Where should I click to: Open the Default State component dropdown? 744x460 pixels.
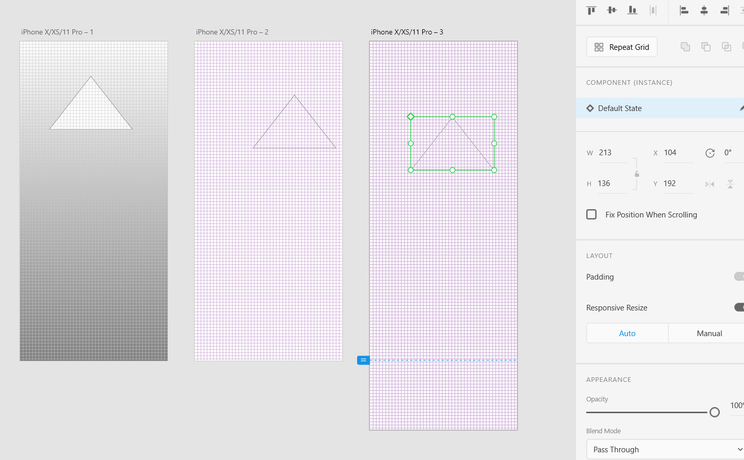pyautogui.click(x=620, y=108)
